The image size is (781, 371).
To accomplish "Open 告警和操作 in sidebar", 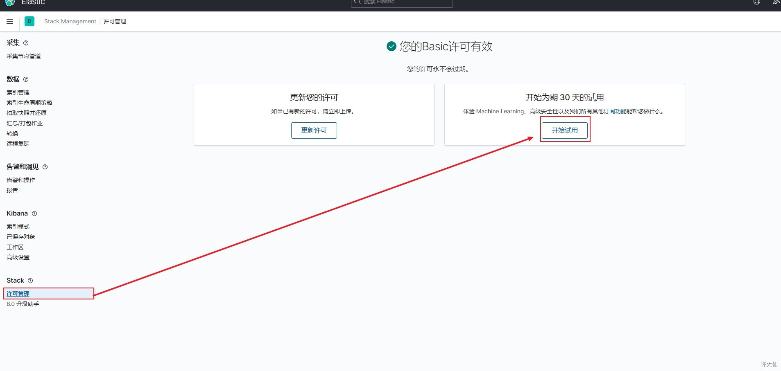I will click(x=21, y=180).
